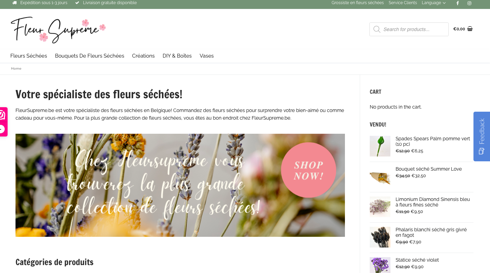The image size is (490, 273).
Task: Open the pink chat bubble side widget
Action: [3, 129]
